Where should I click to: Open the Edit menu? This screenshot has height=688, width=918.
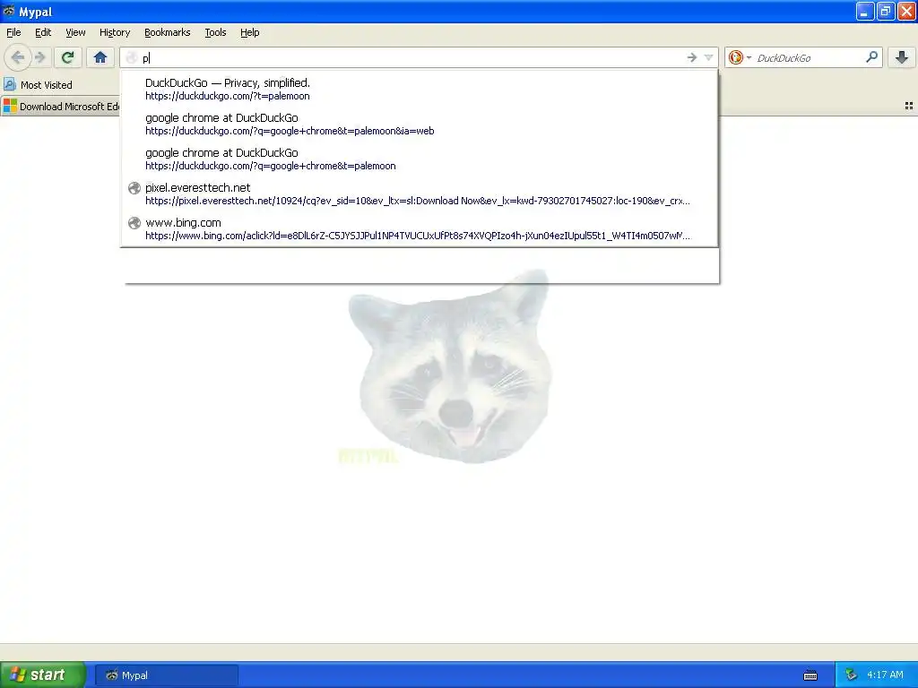tap(43, 32)
